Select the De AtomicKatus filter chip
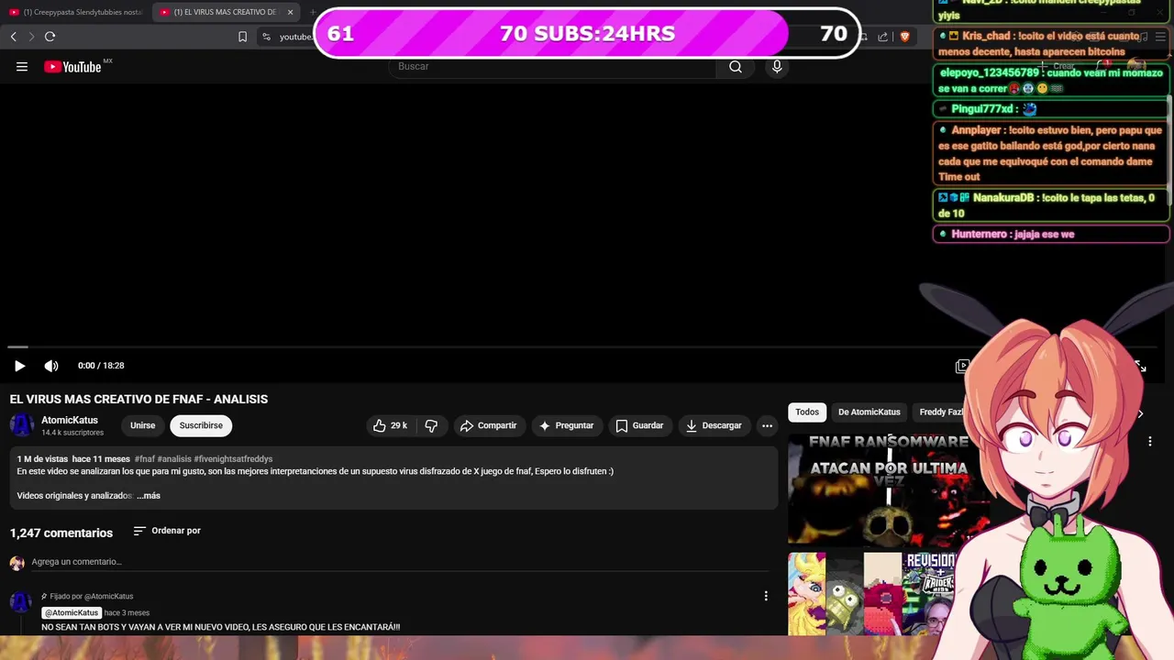Screen dimensions: 1174x660 point(869,412)
